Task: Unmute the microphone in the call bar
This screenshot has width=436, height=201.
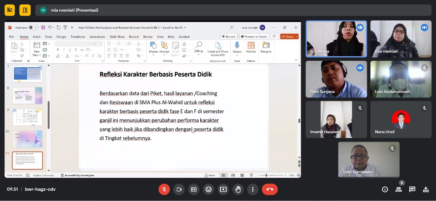Action: [164, 189]
